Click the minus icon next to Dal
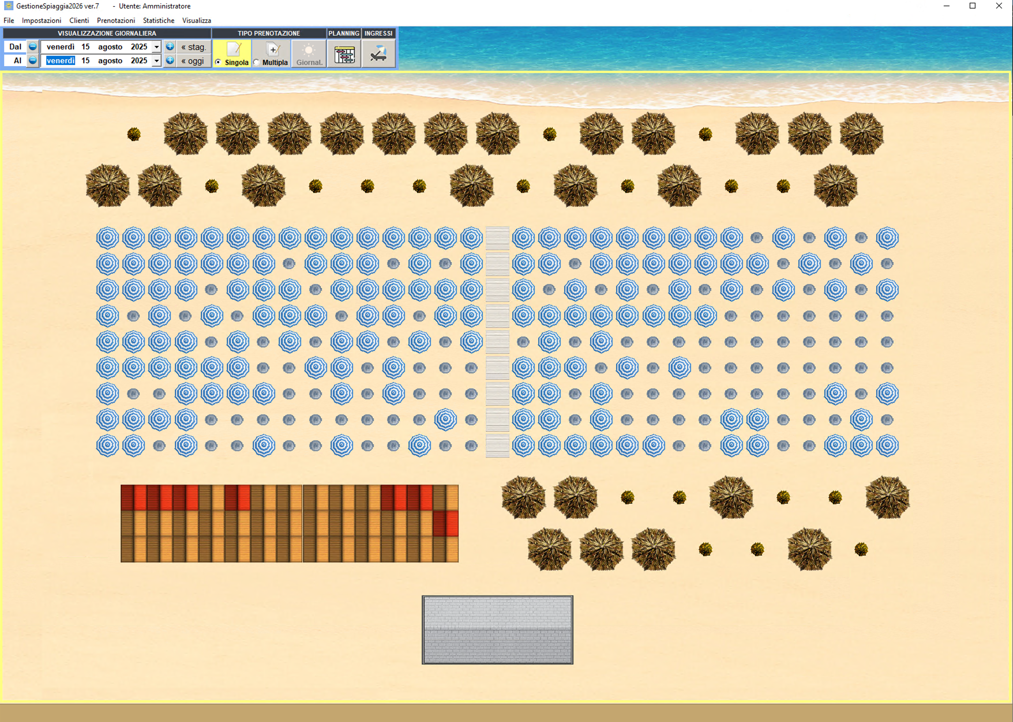Viewport: 1013px width, 722px height. pyautogui.click(x=33, y=46)
